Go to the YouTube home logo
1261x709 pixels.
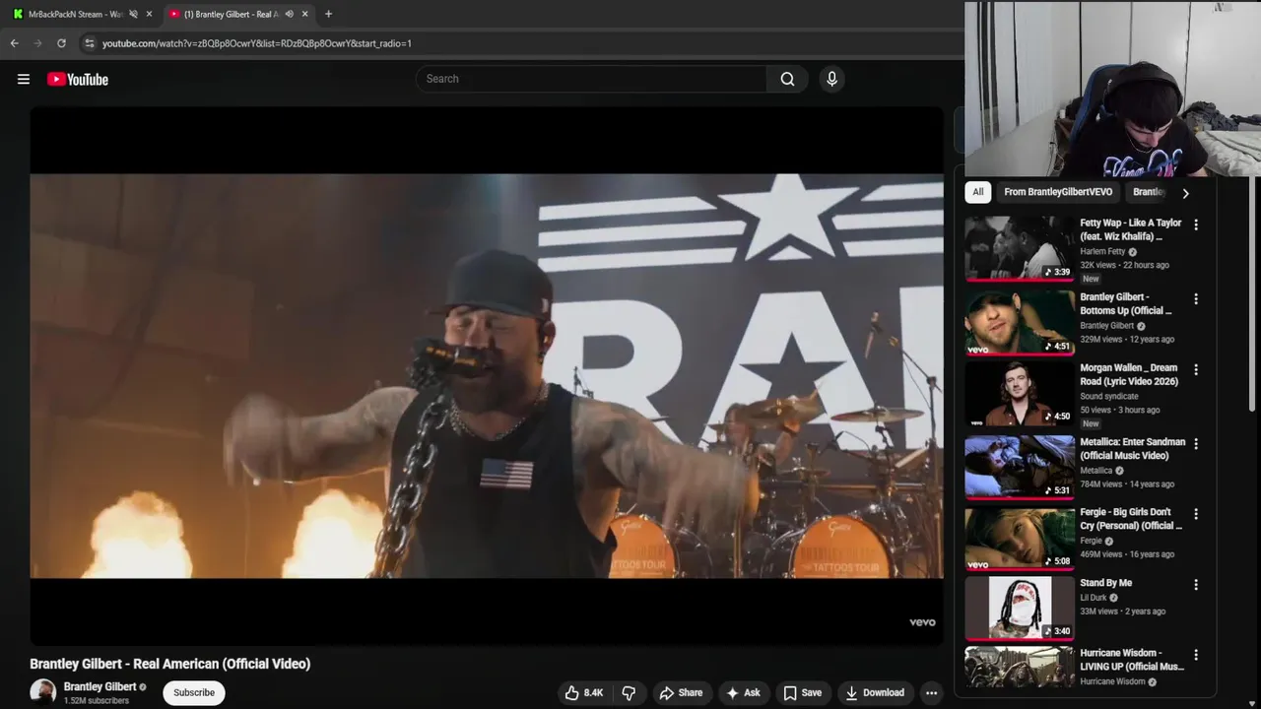point(78,79)
